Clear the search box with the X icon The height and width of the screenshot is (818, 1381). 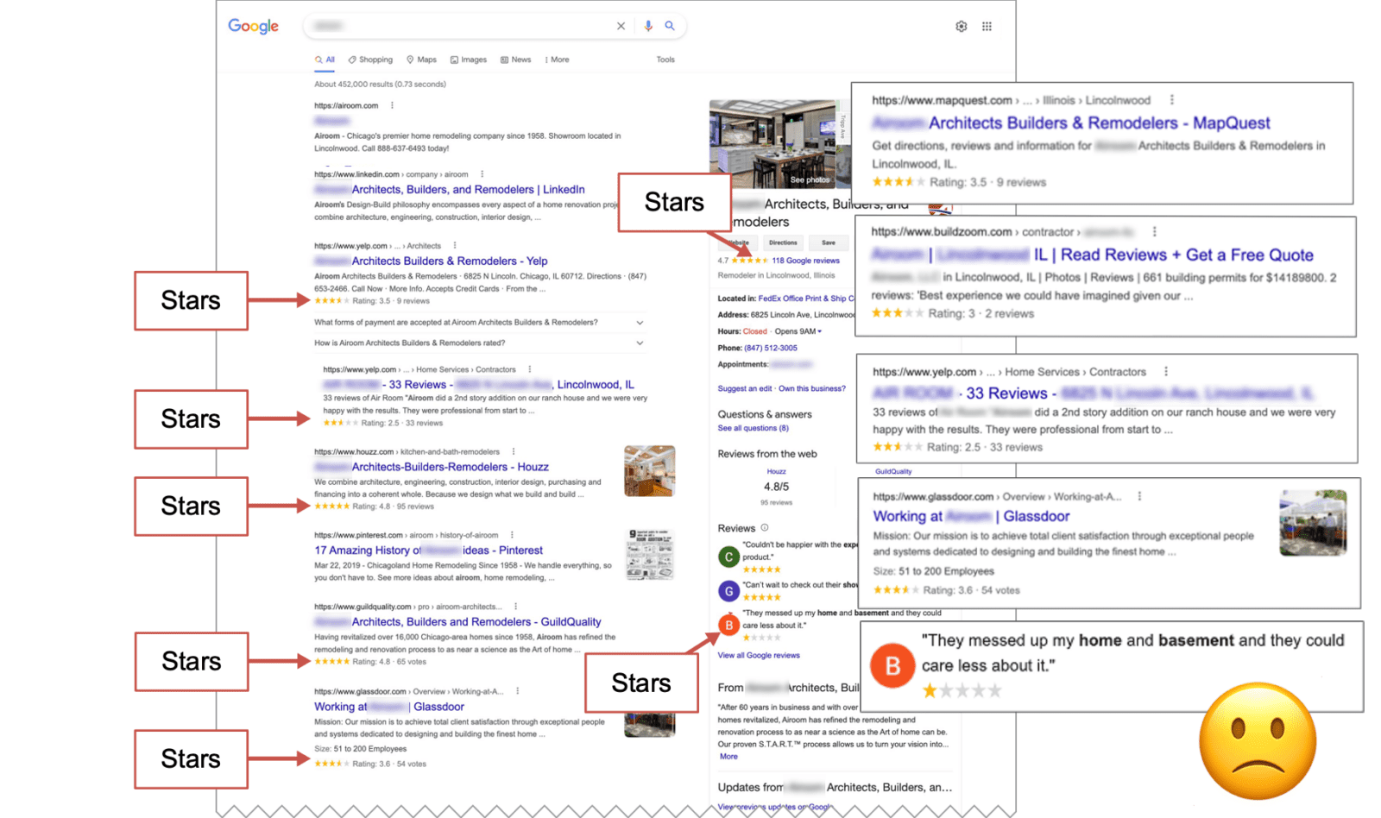pyautogui.click(x=621, y=26)
